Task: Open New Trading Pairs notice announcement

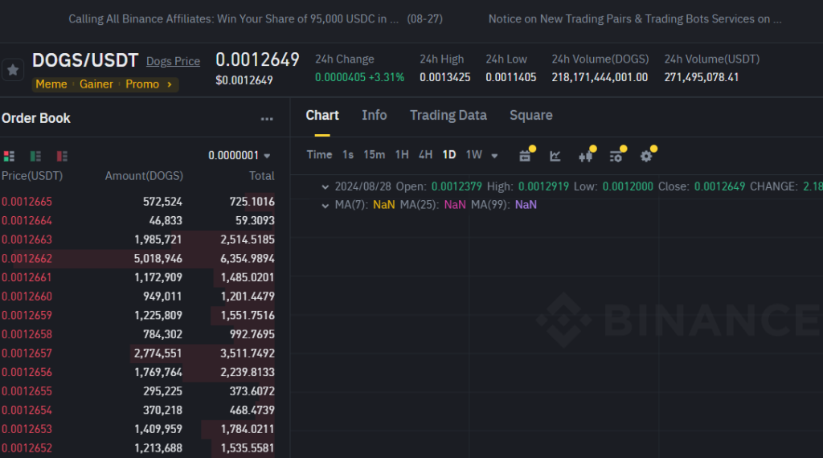Action: coord(635,19)
